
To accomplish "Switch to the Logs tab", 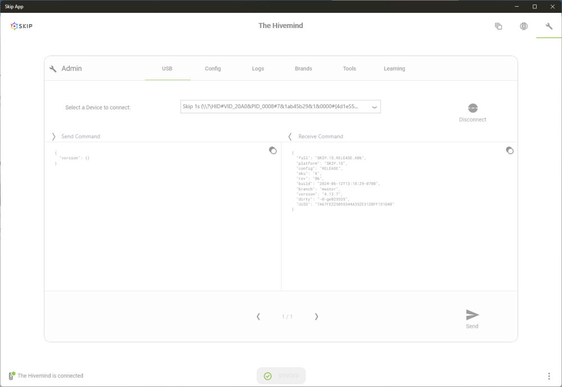I will [x=258, y=68].
